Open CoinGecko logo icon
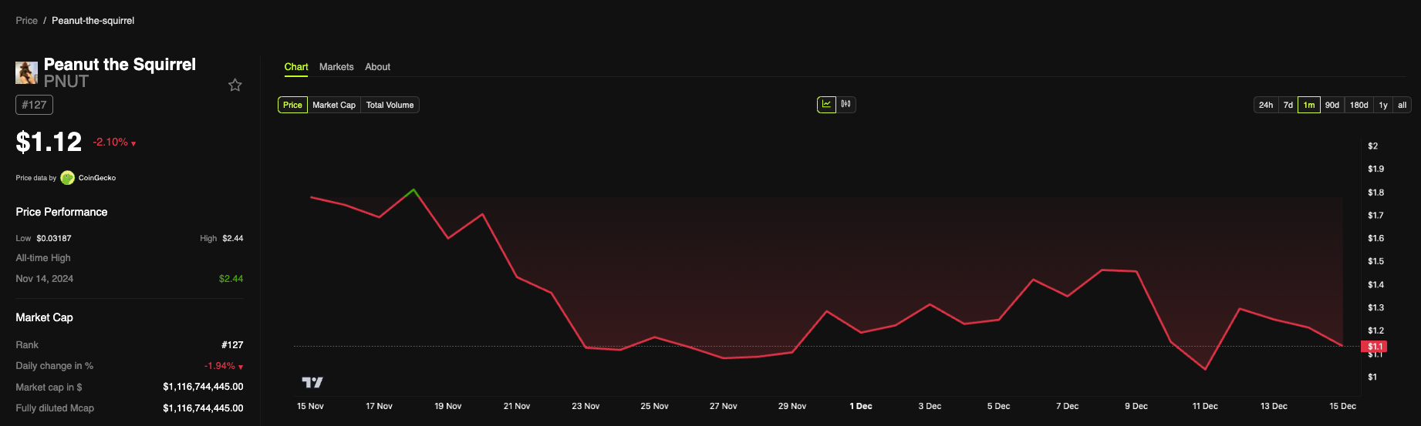 (68, 178)
